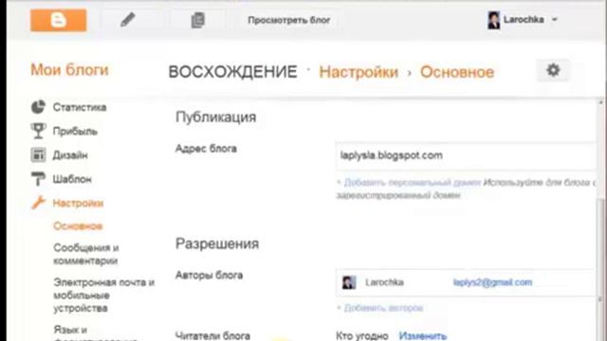Open Электронная почта и мобильные устройства

(x=103, y=295)
